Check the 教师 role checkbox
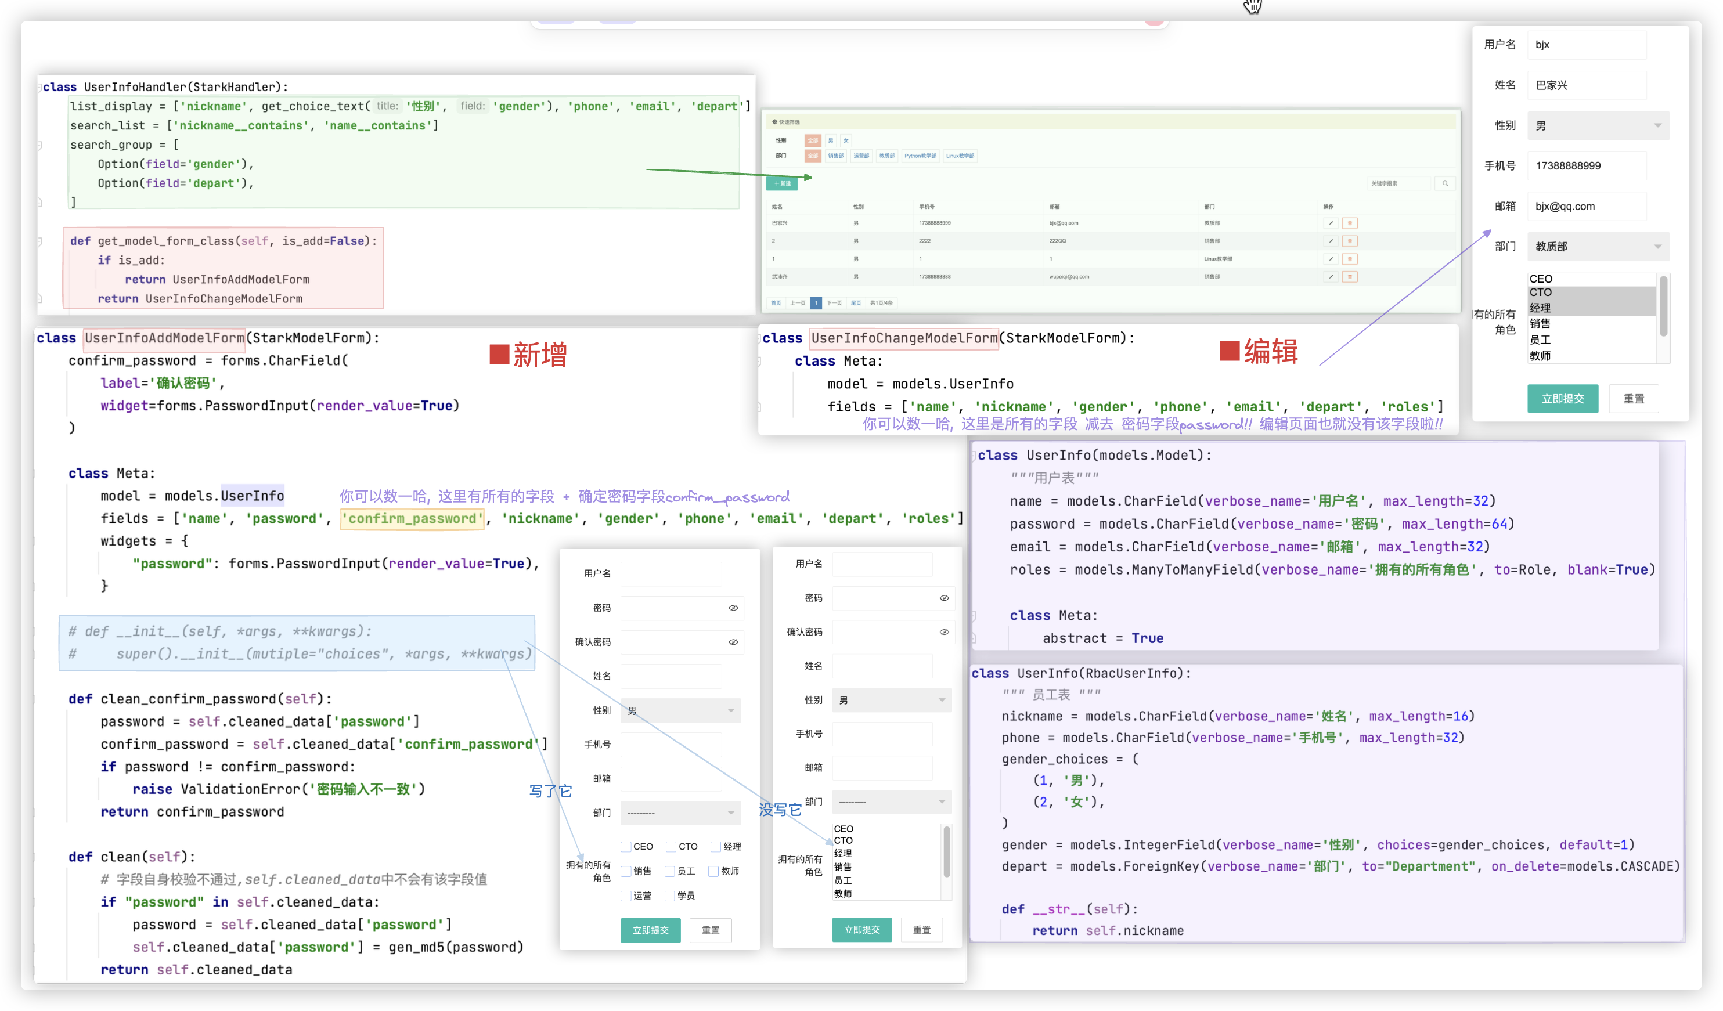The height and width of the screenshot is (1011, 1723). click(713, 871)
